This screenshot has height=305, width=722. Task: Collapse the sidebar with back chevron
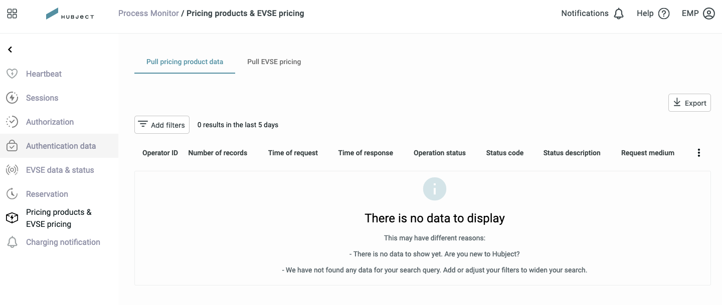click(10, 50)
